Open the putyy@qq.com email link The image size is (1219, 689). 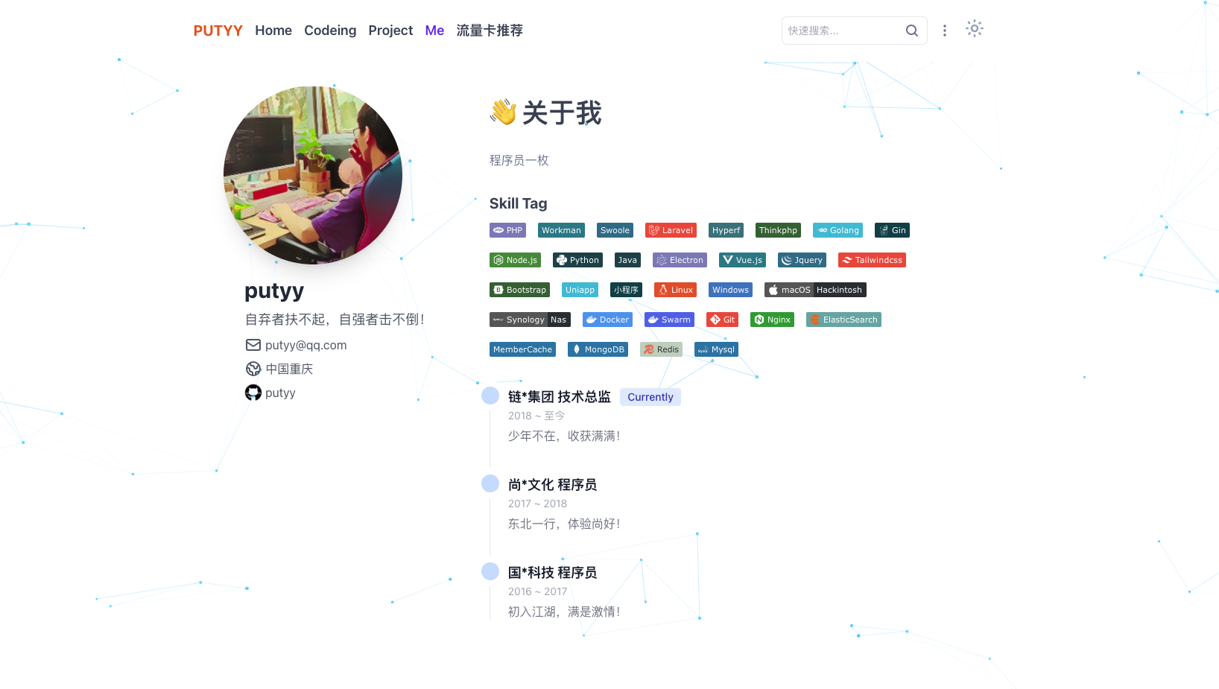[x=305, y=345]
